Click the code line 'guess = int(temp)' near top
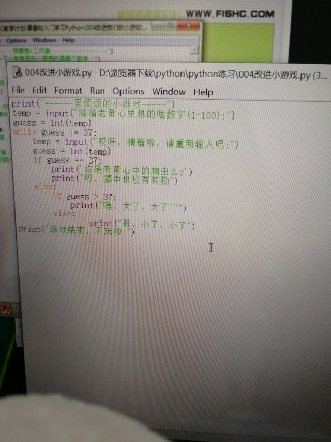The width and height of the screenshot is (331, 442). click(x=52, y=123)
